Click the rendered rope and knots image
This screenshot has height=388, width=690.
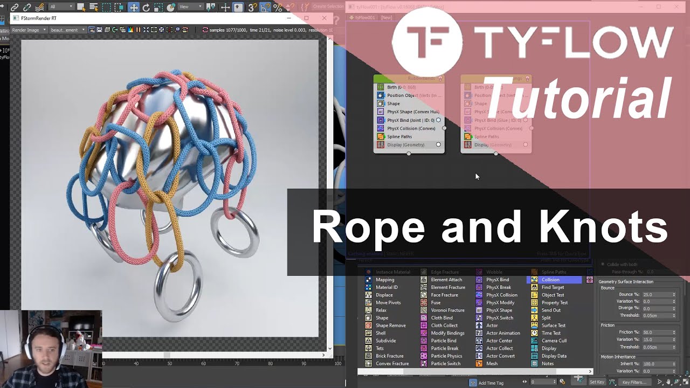(x=169, y=189)
